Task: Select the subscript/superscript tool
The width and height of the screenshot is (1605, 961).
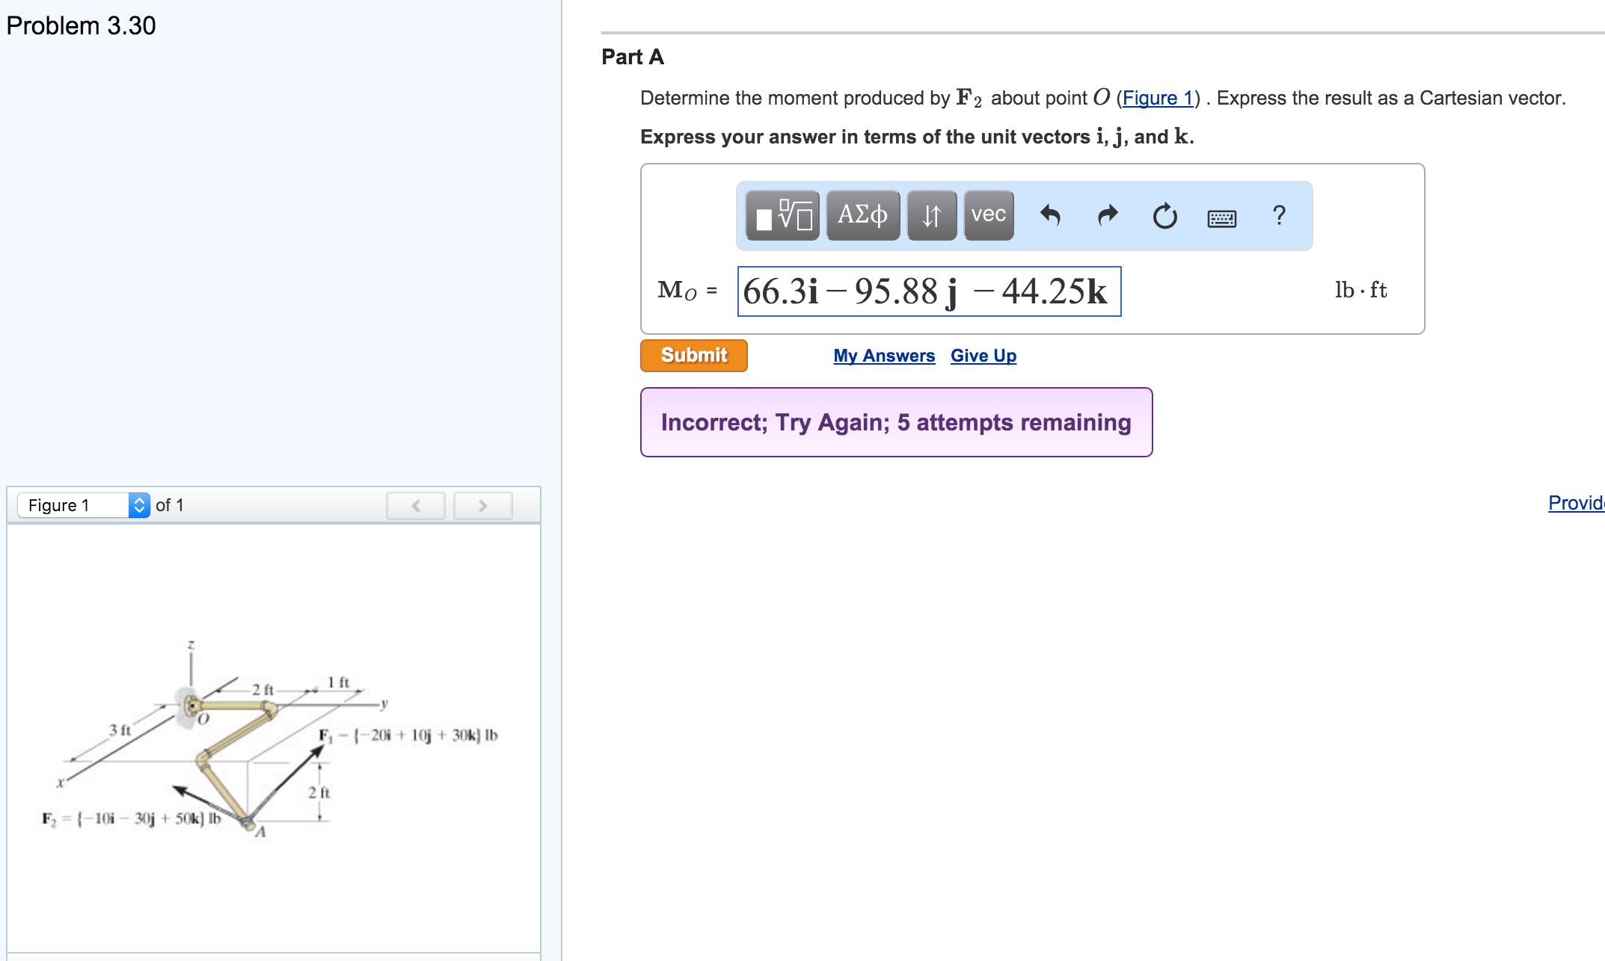Action: coord(933,216)
